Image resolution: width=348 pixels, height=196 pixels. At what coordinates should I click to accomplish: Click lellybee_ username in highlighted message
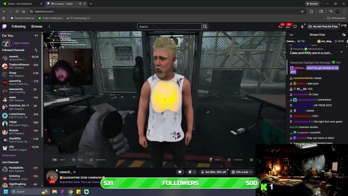(x=299, y=68)
